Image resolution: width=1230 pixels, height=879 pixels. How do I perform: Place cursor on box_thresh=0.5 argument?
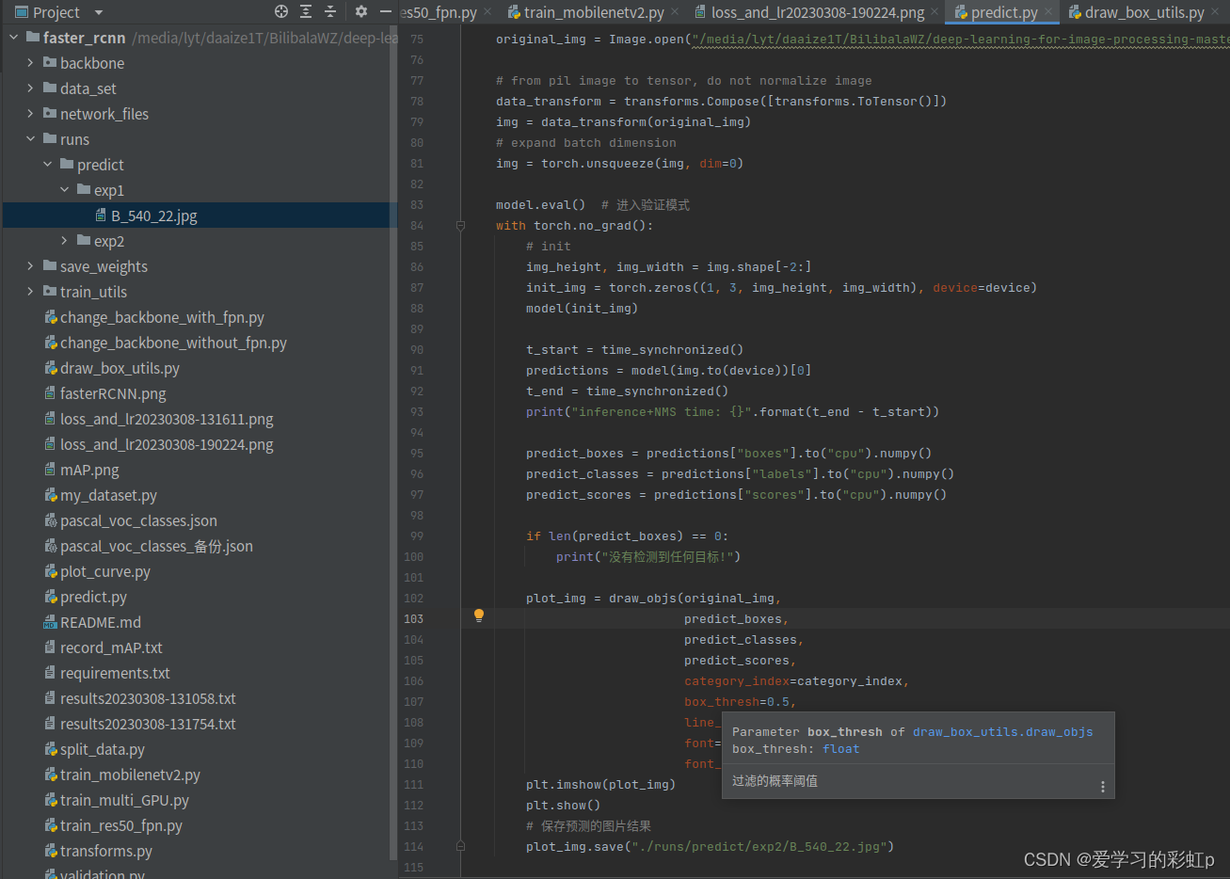[x=740, y=701]
